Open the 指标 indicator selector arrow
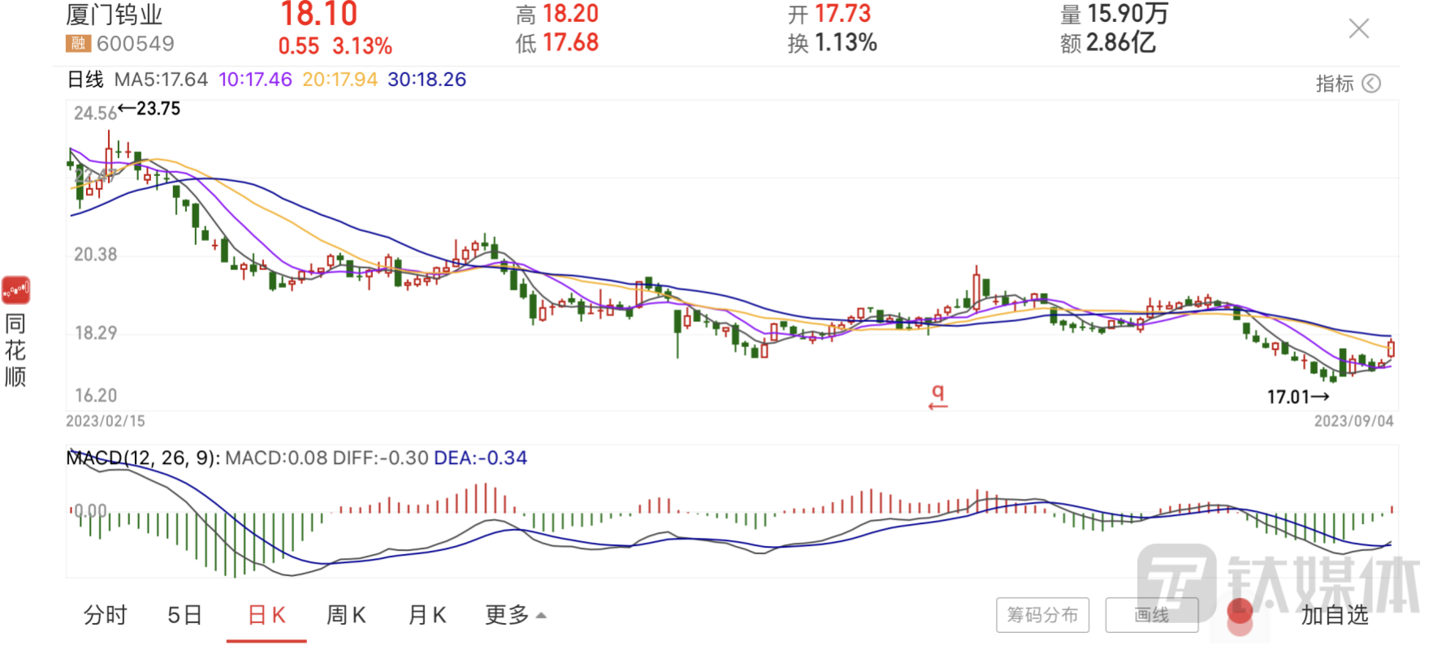This screenshot has height=649, width=1446. click(1371, 84)
